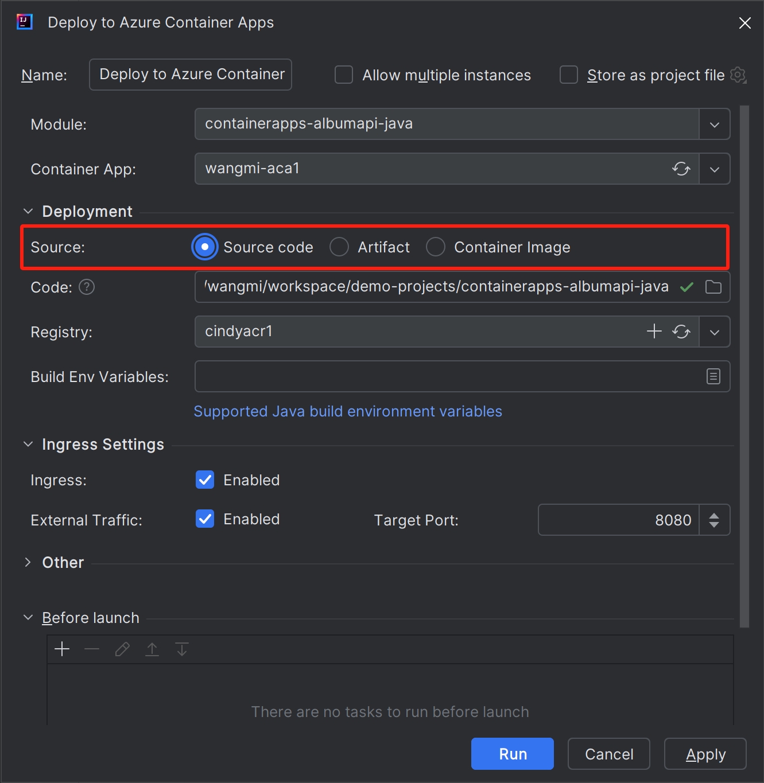Click the Run button
764x783 pixels.
point(513,754)
